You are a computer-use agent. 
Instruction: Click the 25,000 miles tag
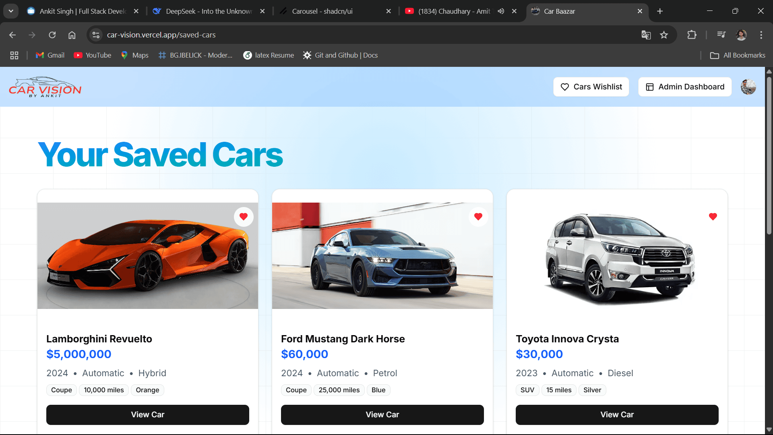click(x=339, y=390)
